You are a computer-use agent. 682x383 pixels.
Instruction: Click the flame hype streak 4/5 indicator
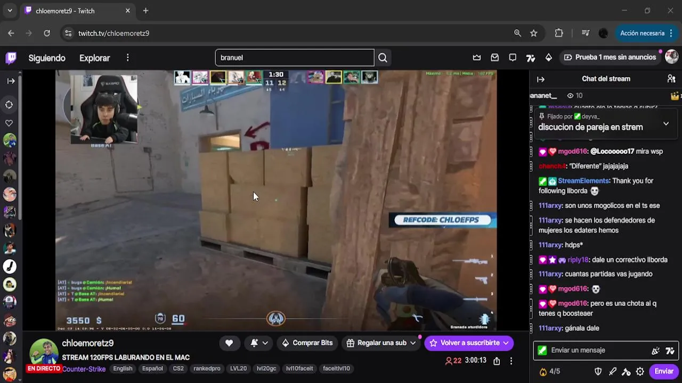pos(549,372)
